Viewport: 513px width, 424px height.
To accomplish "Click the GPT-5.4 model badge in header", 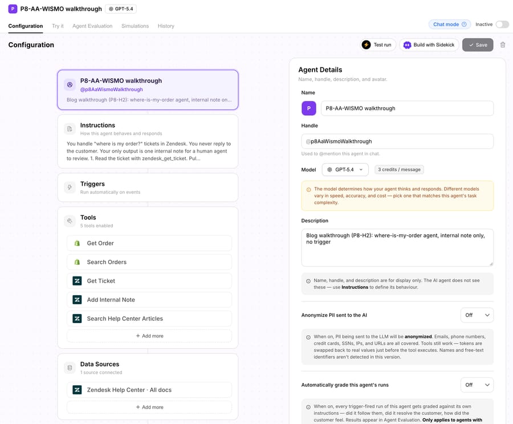I will 121,9.
